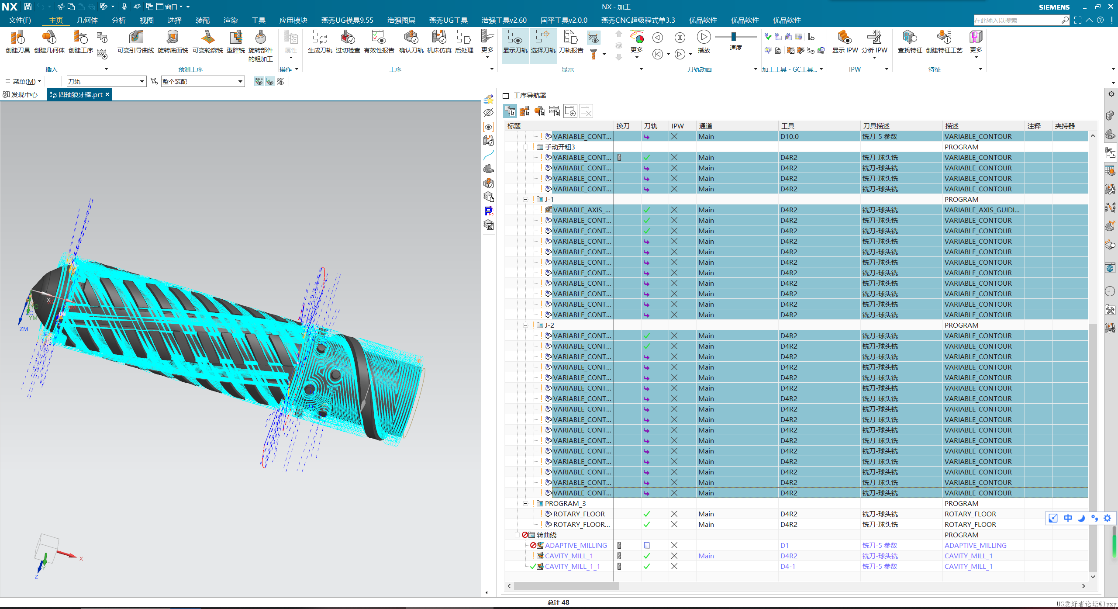Image resolution: width=1118 pixels, height=609 pixels.
Task: Toggle MCS display icon in selection bar
Action: [259, 81]
